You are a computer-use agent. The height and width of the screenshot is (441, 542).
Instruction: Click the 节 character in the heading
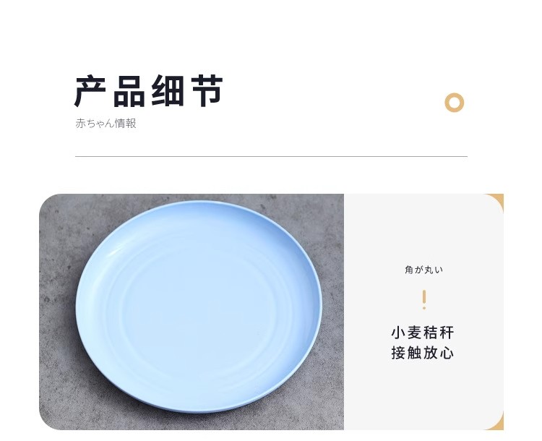[x=207, y=91]
